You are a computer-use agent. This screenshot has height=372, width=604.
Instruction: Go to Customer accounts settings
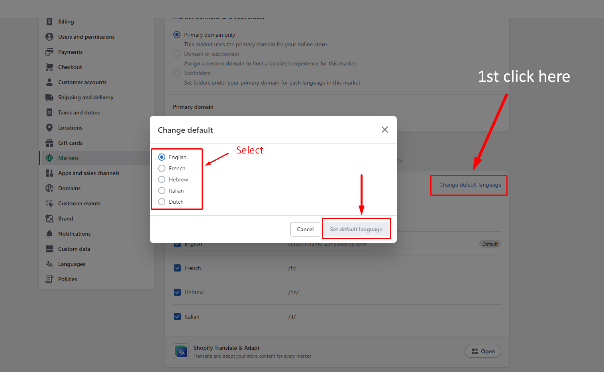tap(82, 82)
